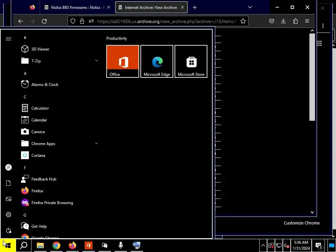Click Customize Chrome in the Chrome window
The height and width of the screenshot is (252, 336).
tap(302, 223)
